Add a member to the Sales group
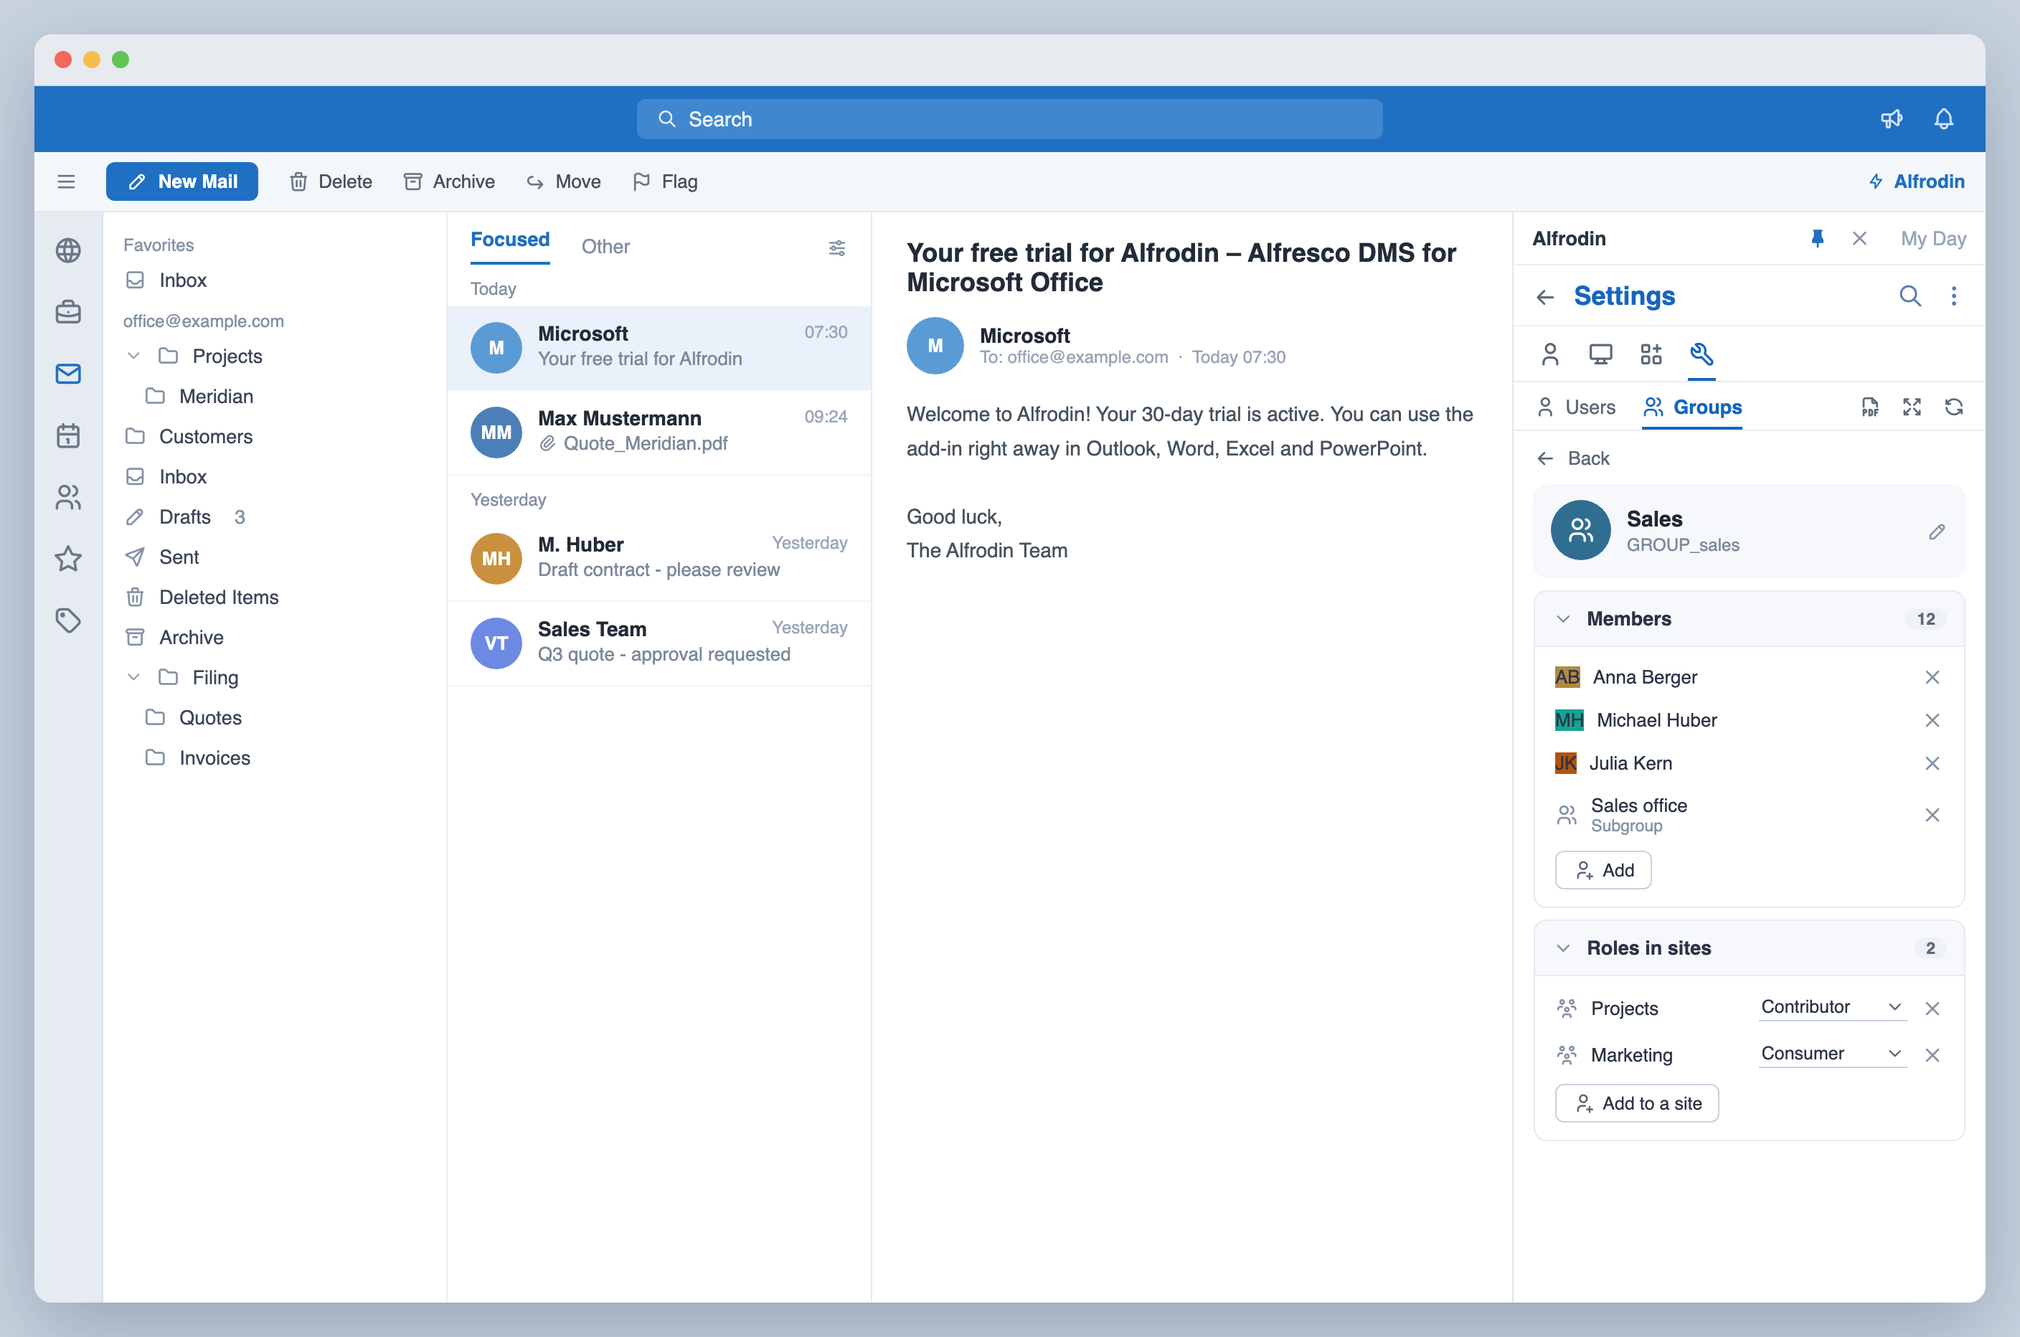The image size is (2020, 1337). (x=1603, y=870)
